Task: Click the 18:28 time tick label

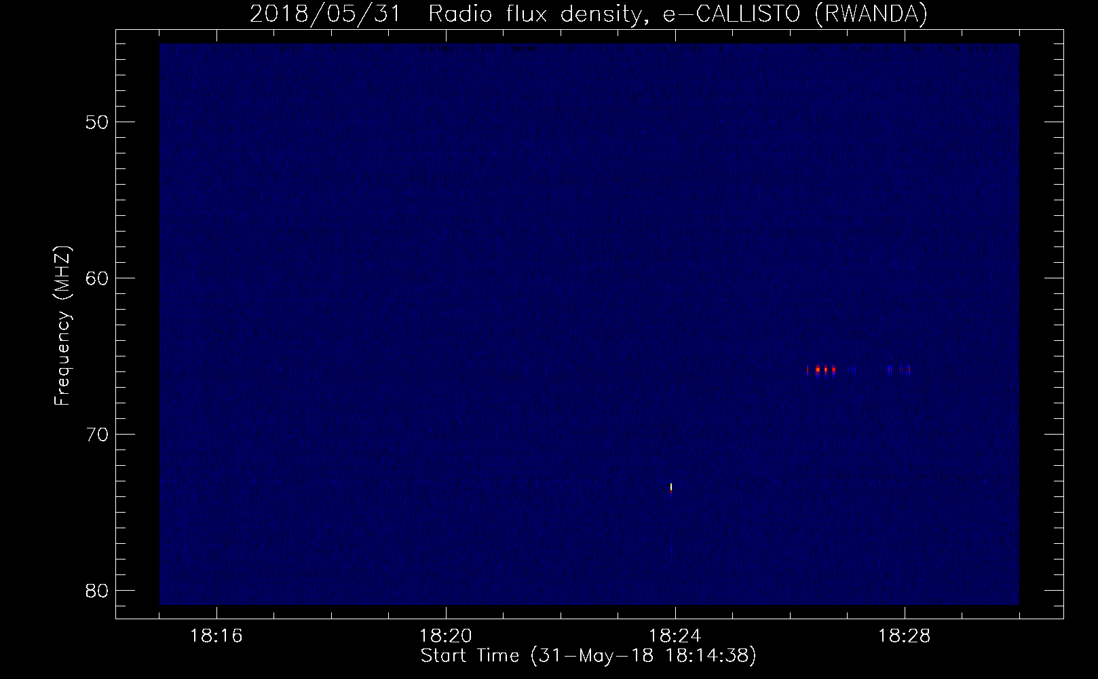Action: coord(905,636)
